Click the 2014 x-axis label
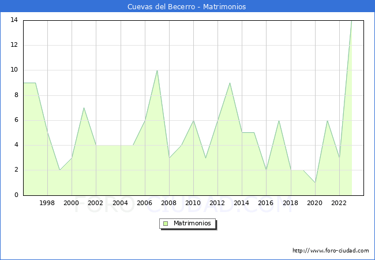375x260 pixels. [x=241, y=203]
